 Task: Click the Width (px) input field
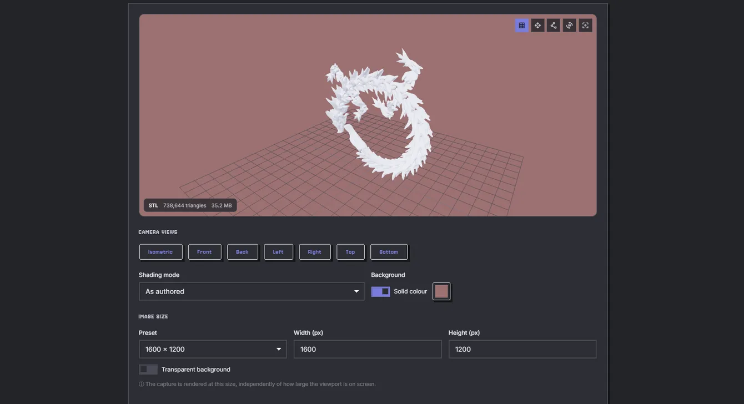pos(368,349)
